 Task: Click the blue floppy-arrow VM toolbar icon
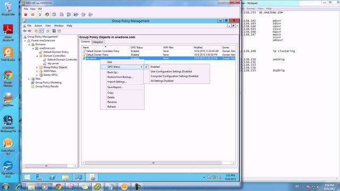76,14
